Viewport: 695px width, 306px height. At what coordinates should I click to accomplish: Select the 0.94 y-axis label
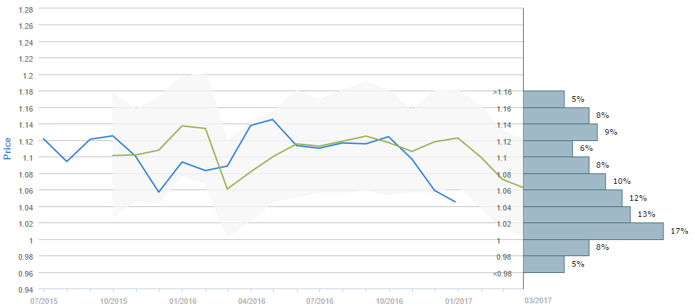[26, 290]
